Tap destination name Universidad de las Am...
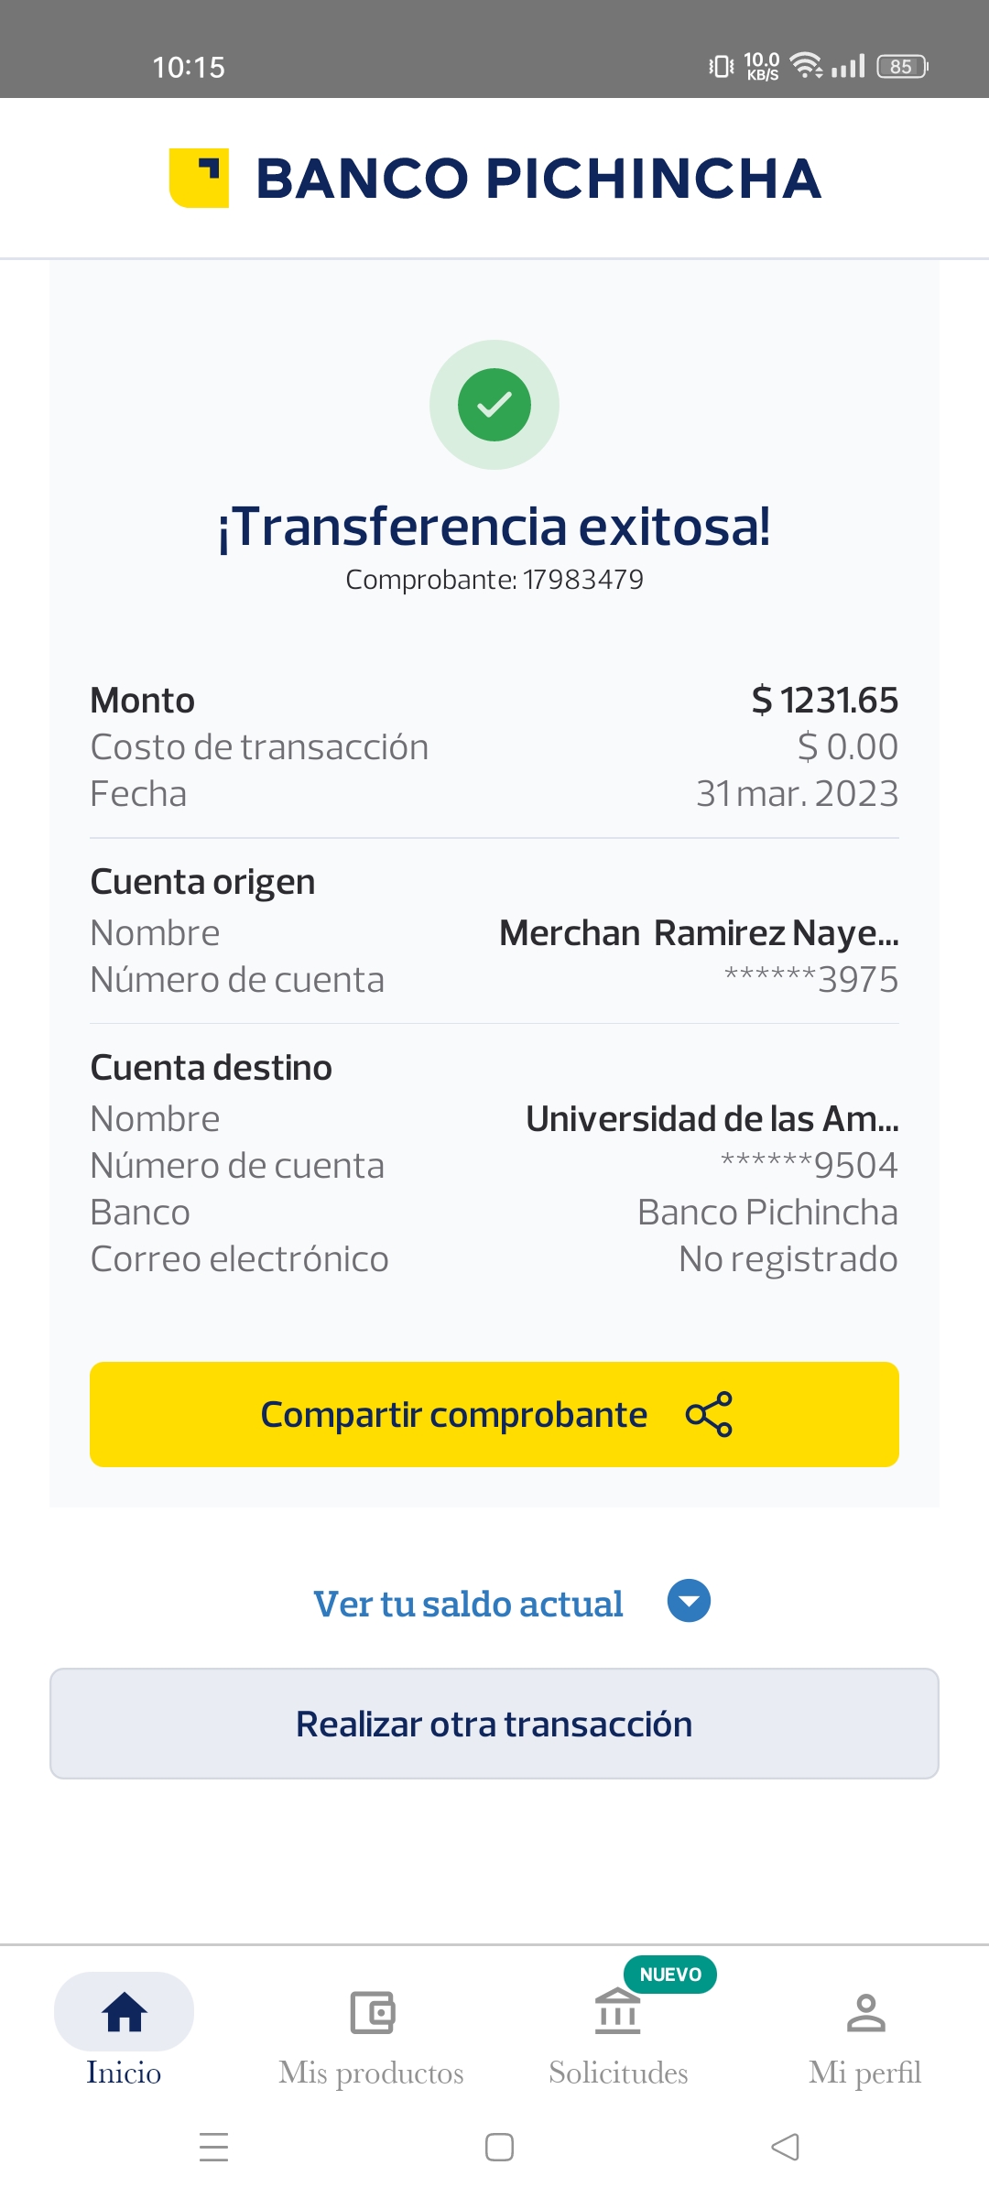The image size is (989, 2198). pos(712,1119)
